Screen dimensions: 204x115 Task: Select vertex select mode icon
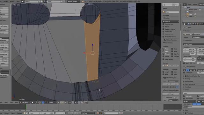click(x=59, y=103)
